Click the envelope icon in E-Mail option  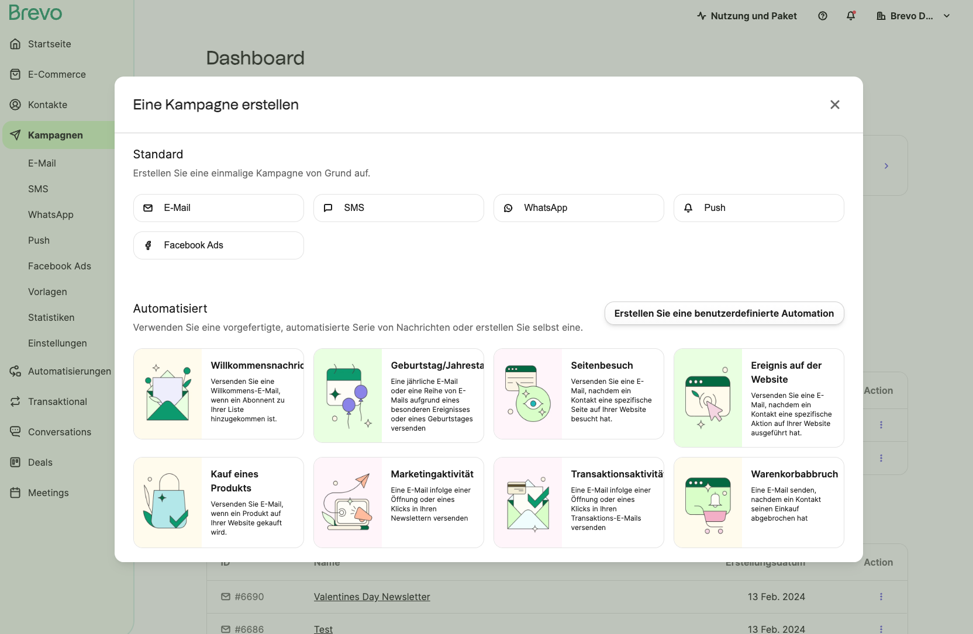pos(148,208)
